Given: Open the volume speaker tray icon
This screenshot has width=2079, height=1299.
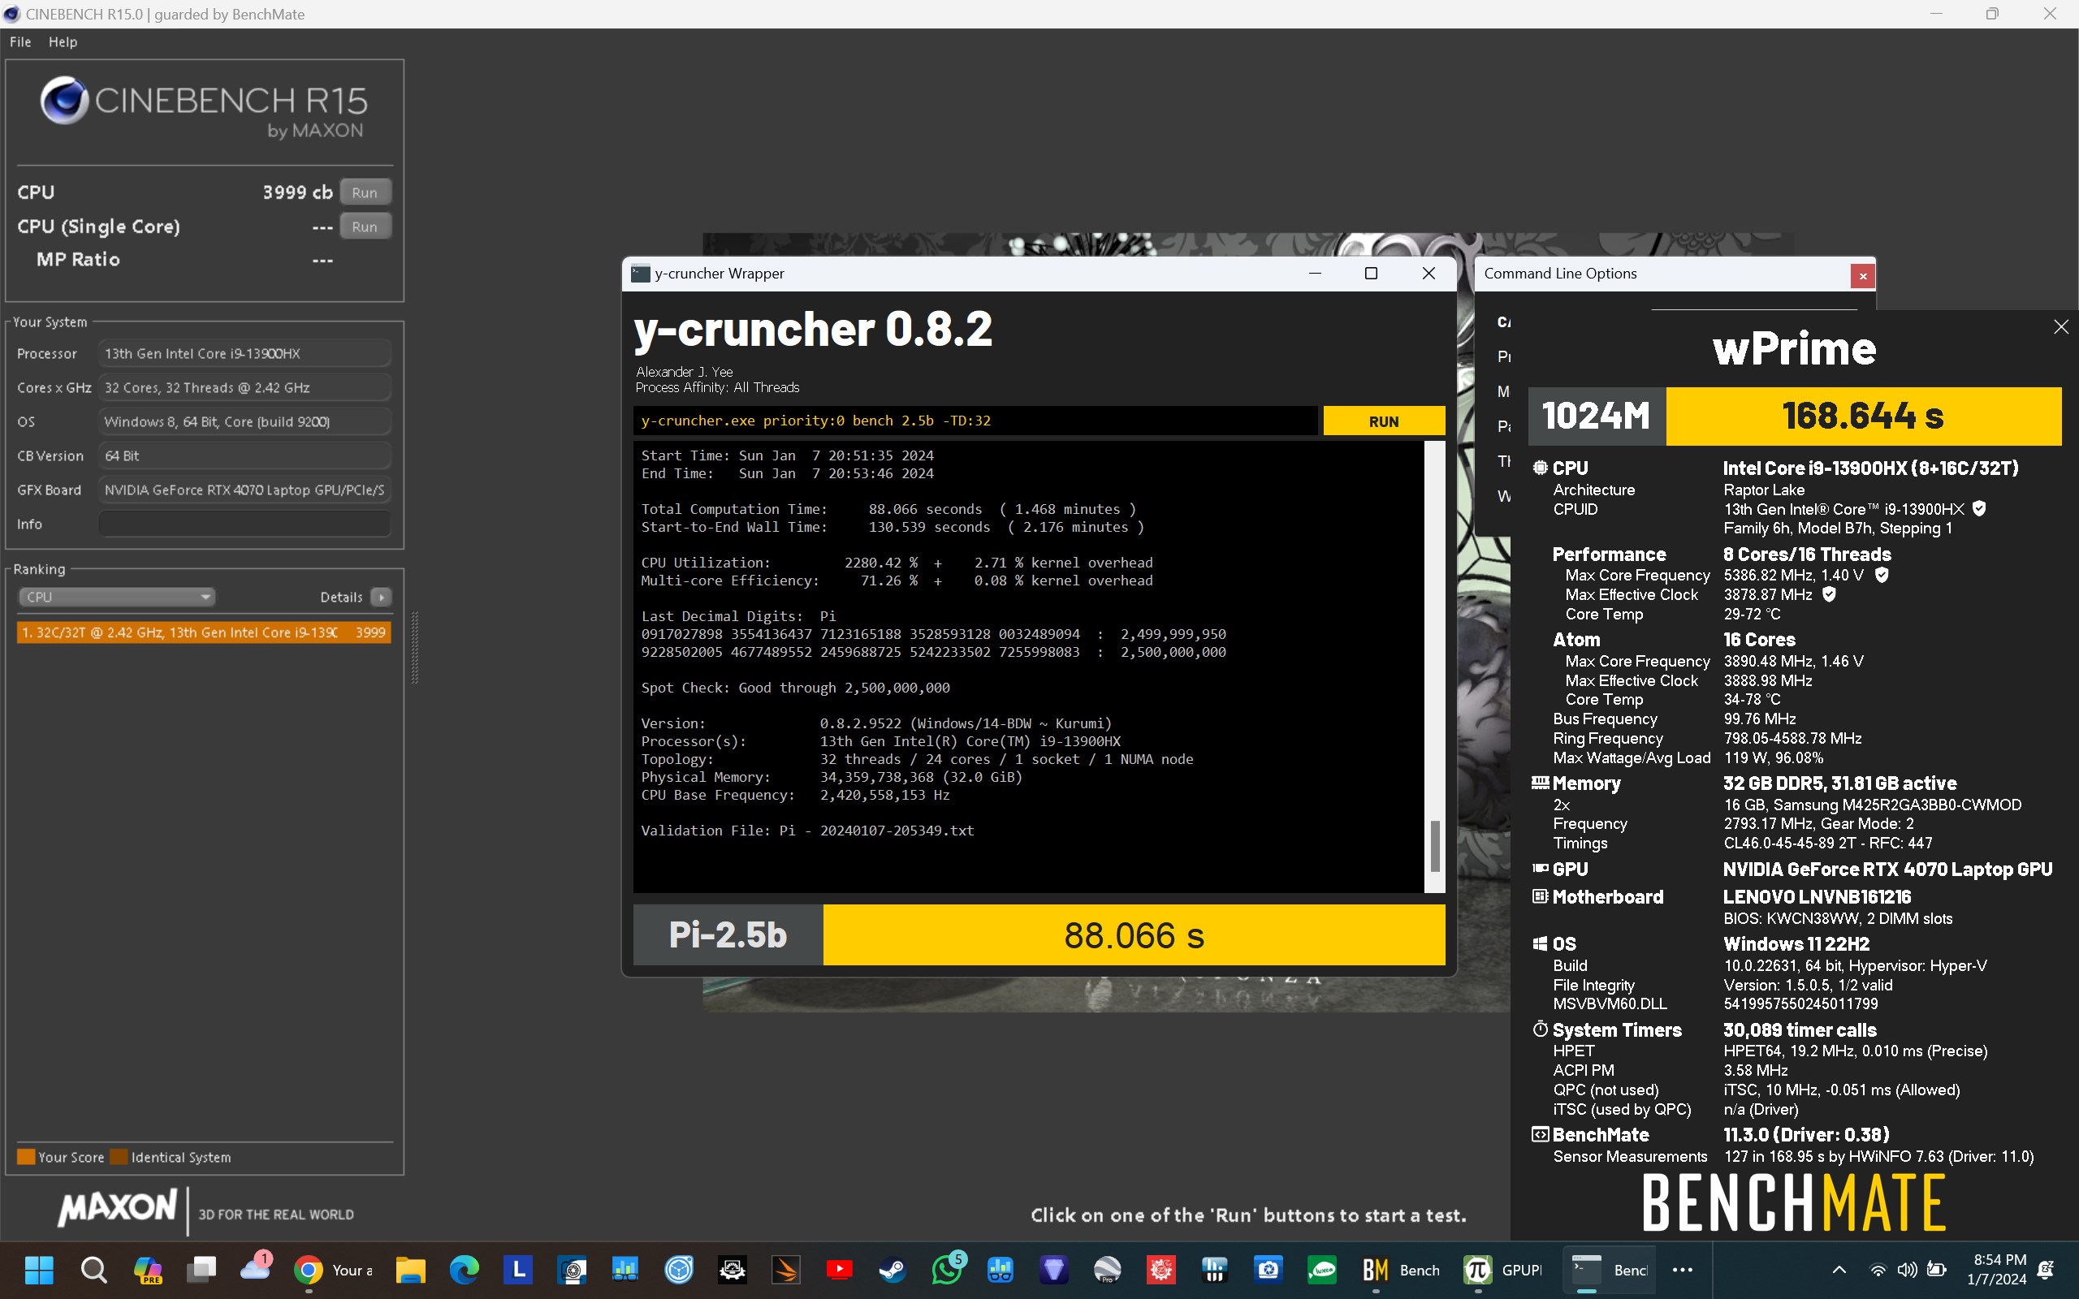Looking at the screenshot, I should pos(1907,1270).
